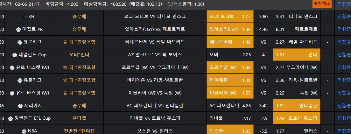351x134 pixels.
Task: Click the basketball icon beside NBA
Action: coord(25,131)
